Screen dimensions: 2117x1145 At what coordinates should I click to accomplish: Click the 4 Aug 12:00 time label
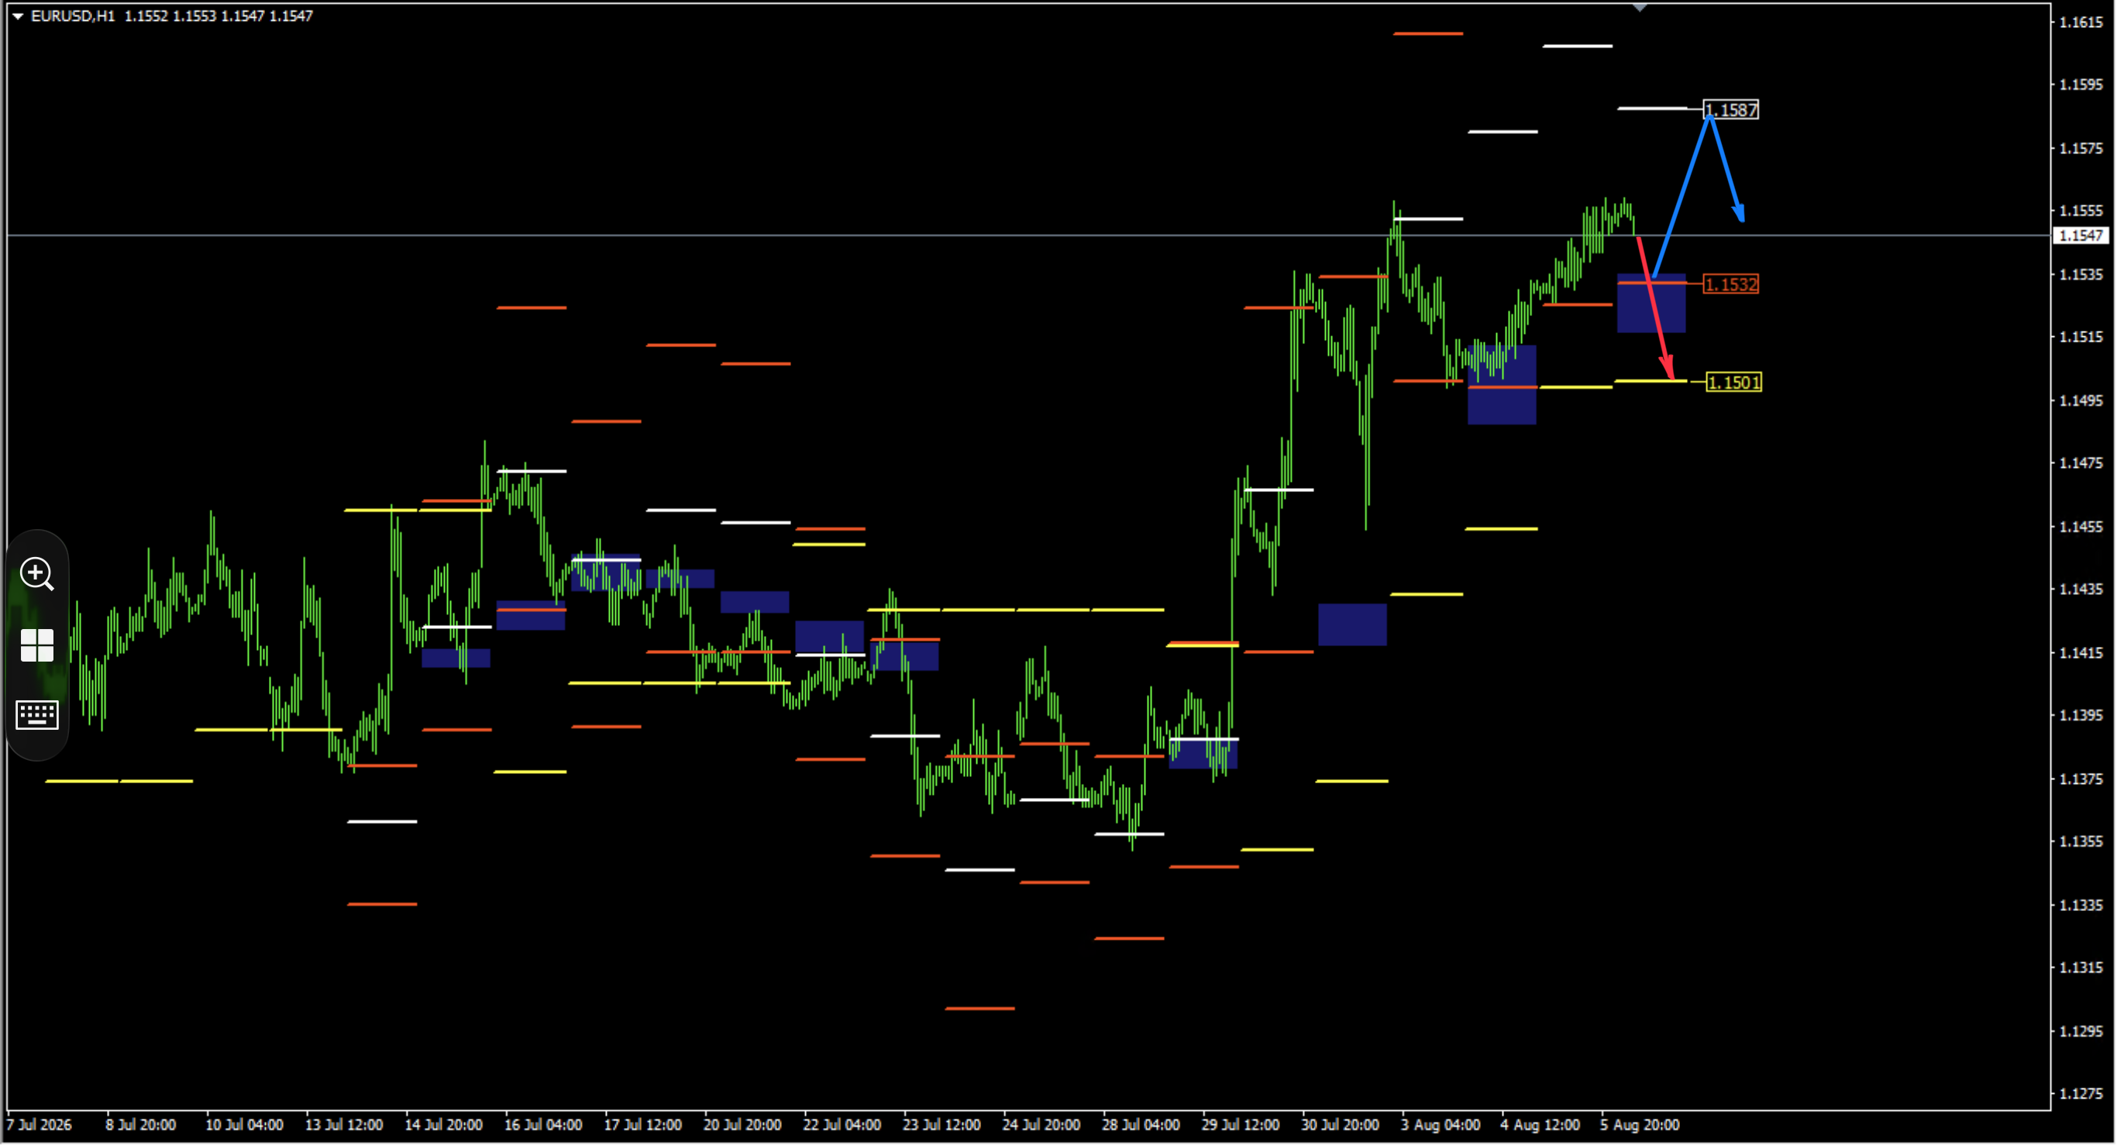(x=1539, y=1124)
